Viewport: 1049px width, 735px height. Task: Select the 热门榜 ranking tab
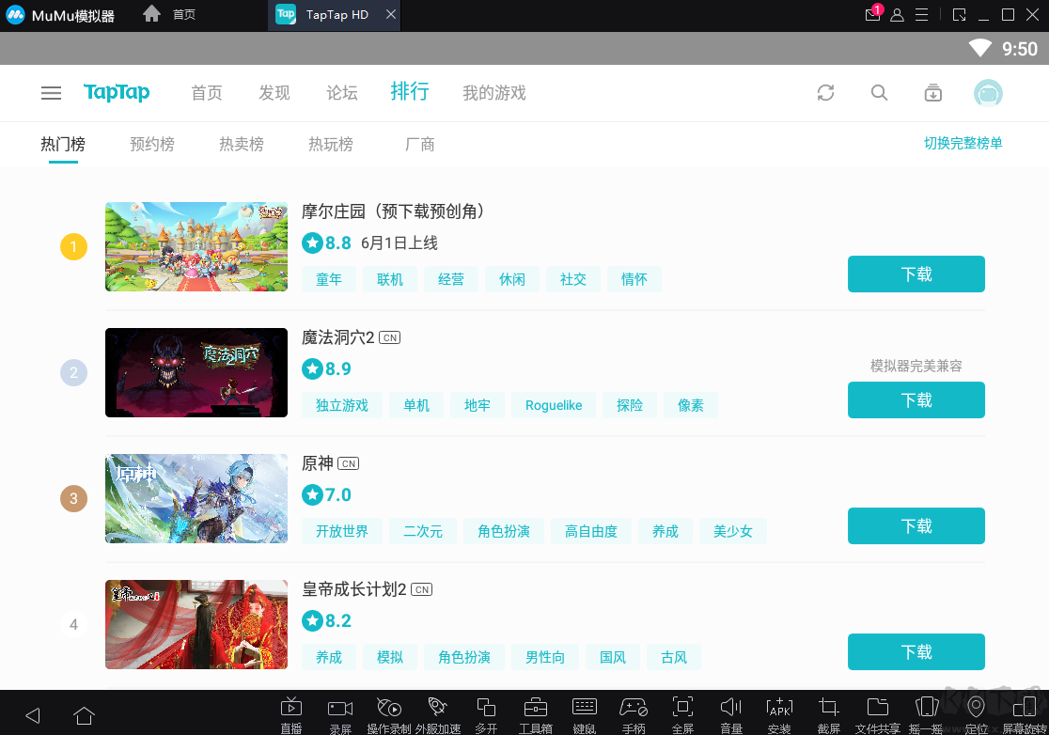pos(63,145)
